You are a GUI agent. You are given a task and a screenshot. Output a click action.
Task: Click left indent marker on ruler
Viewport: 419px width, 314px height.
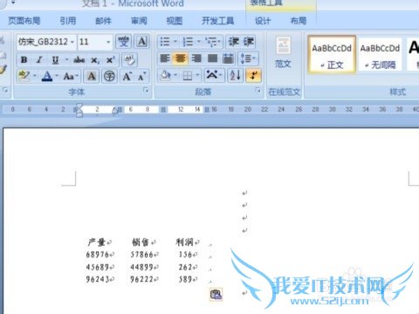[79, 114]
